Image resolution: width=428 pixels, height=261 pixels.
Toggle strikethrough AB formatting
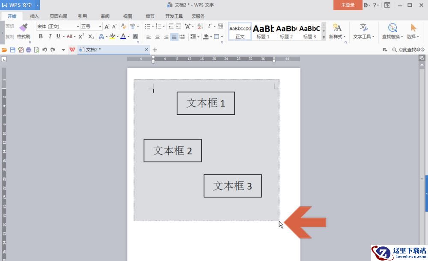[70, 36]
